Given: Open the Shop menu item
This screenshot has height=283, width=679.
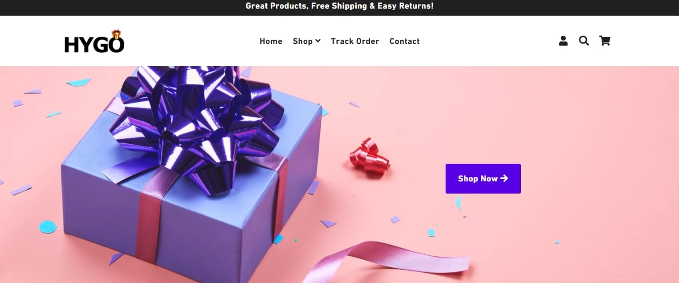Looking at the screenshot, I should 307,41.
